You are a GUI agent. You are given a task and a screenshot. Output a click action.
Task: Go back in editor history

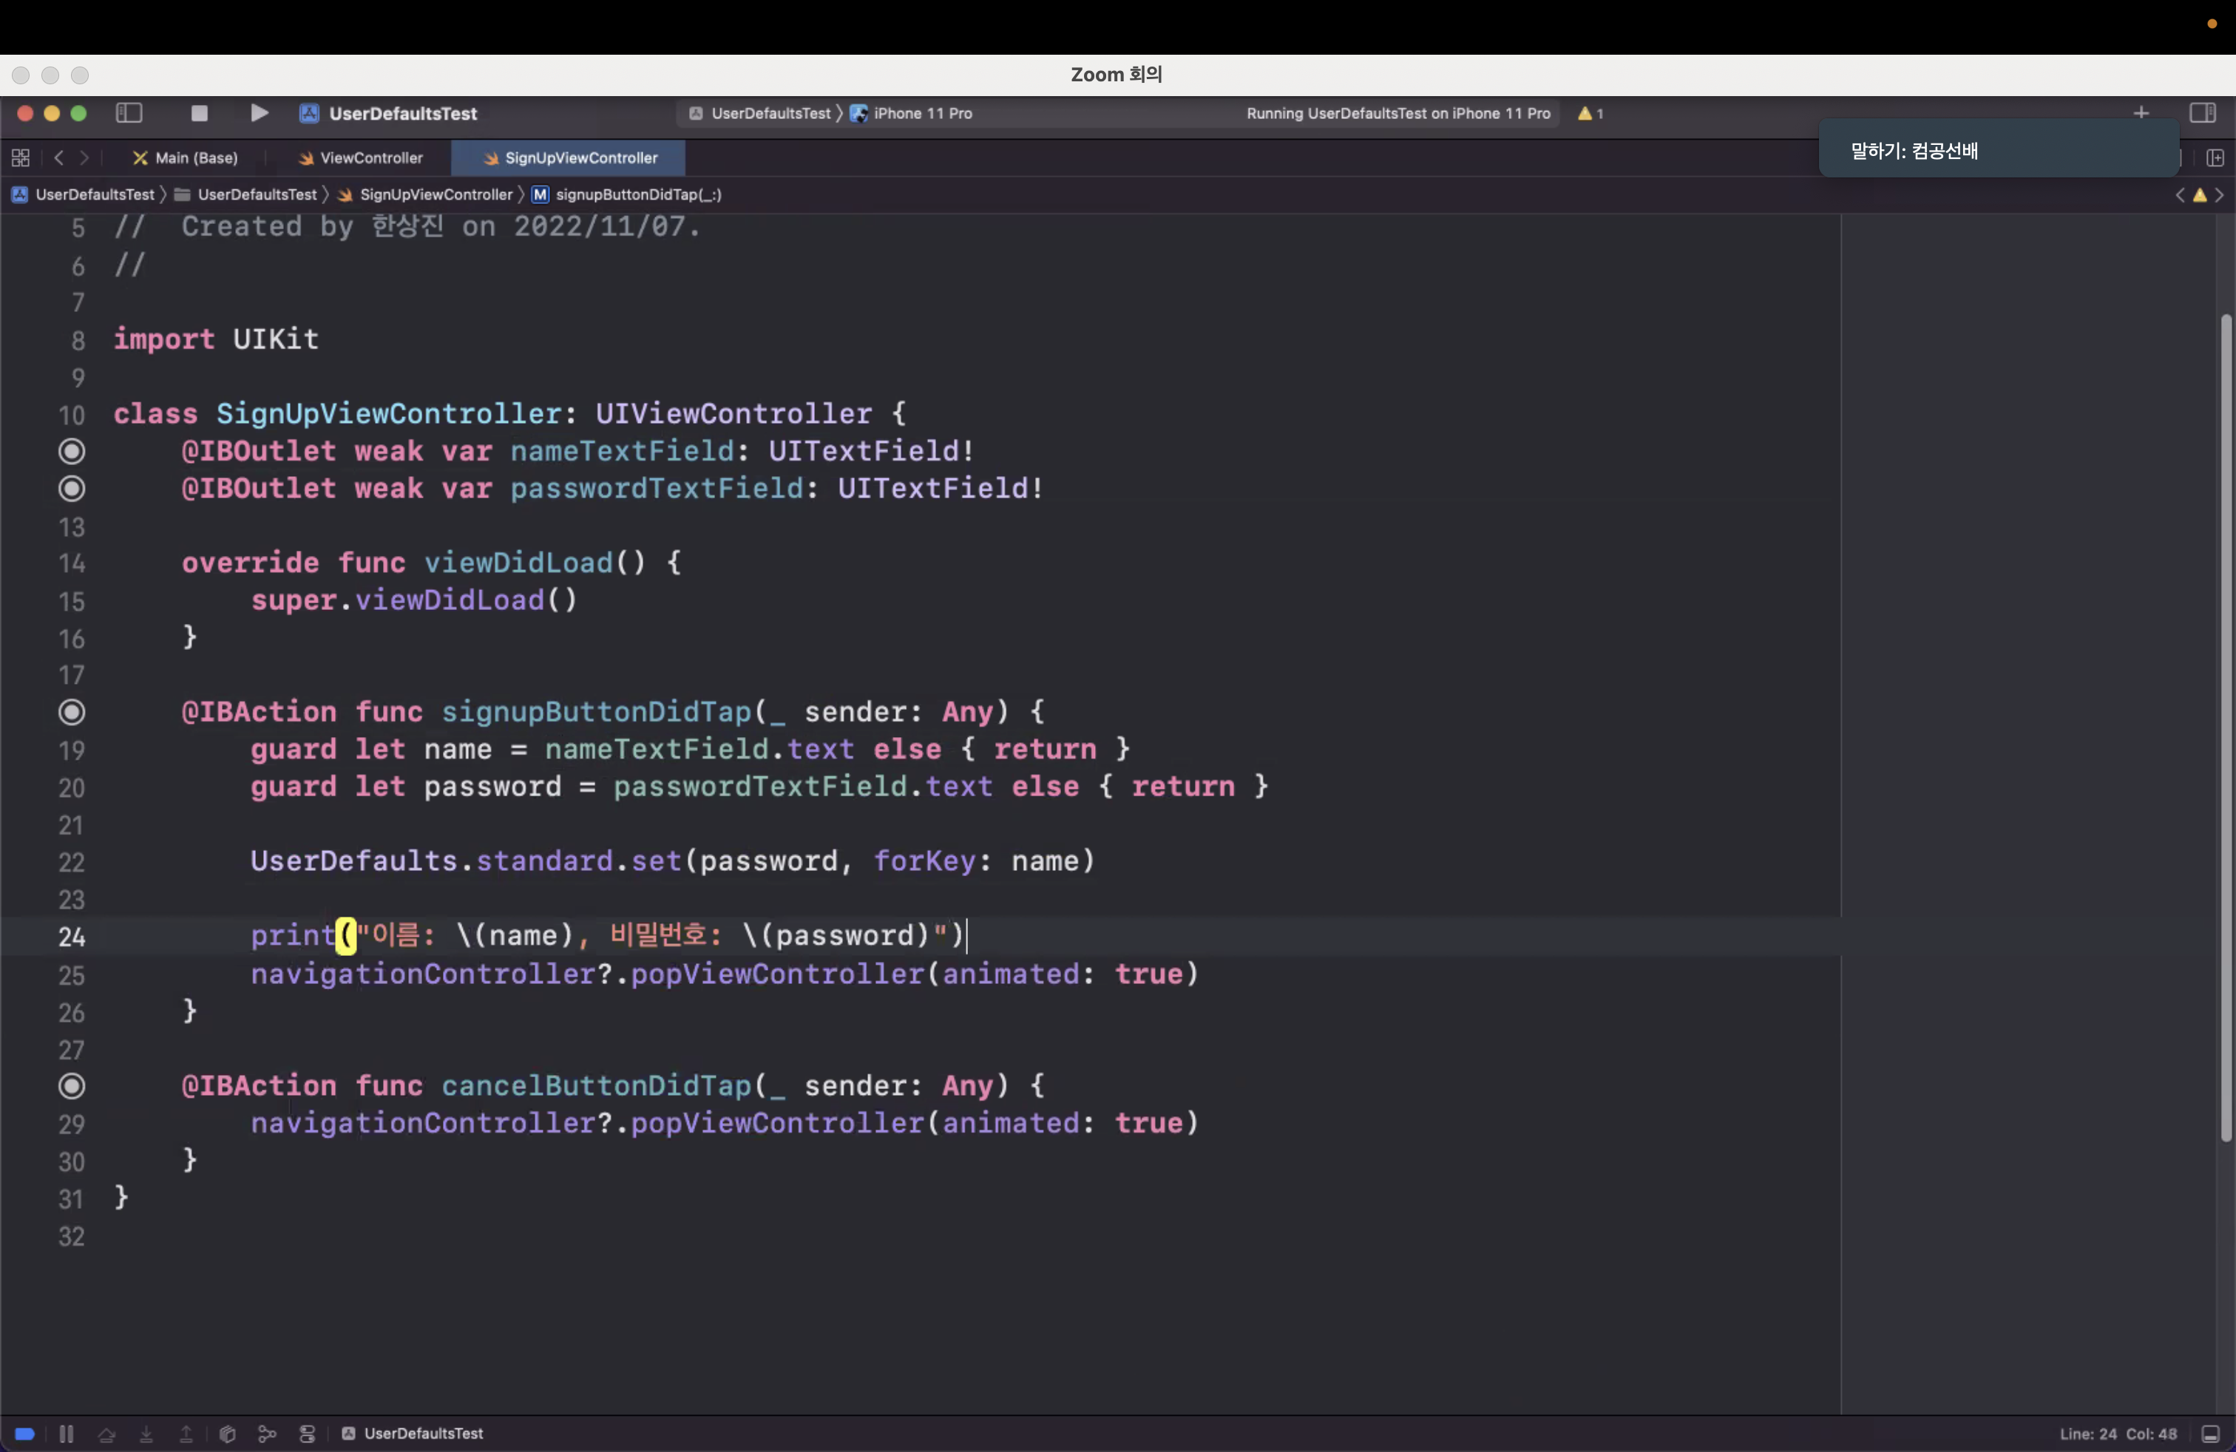click(x=58, y=157)
